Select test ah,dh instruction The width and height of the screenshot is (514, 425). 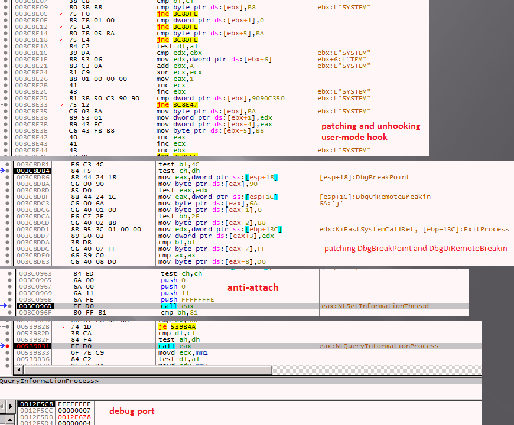pos(179,339)
